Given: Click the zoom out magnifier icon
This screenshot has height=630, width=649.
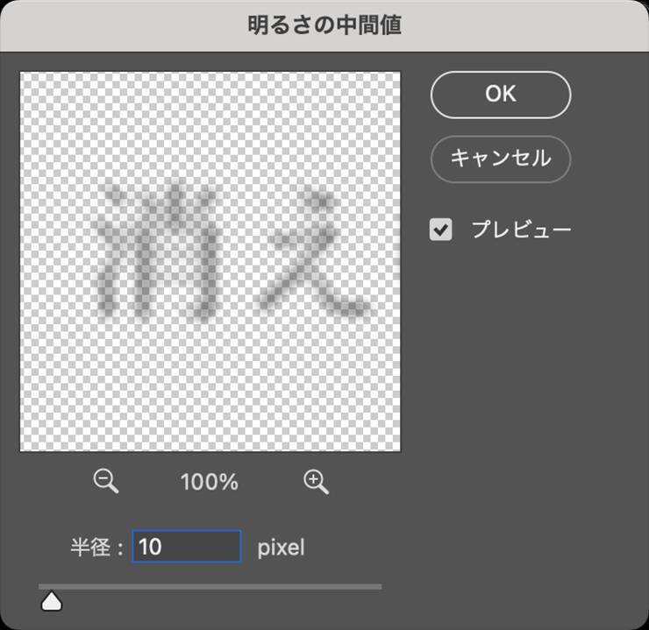Looking at the screenshot, I should click(x=106, y=481).
